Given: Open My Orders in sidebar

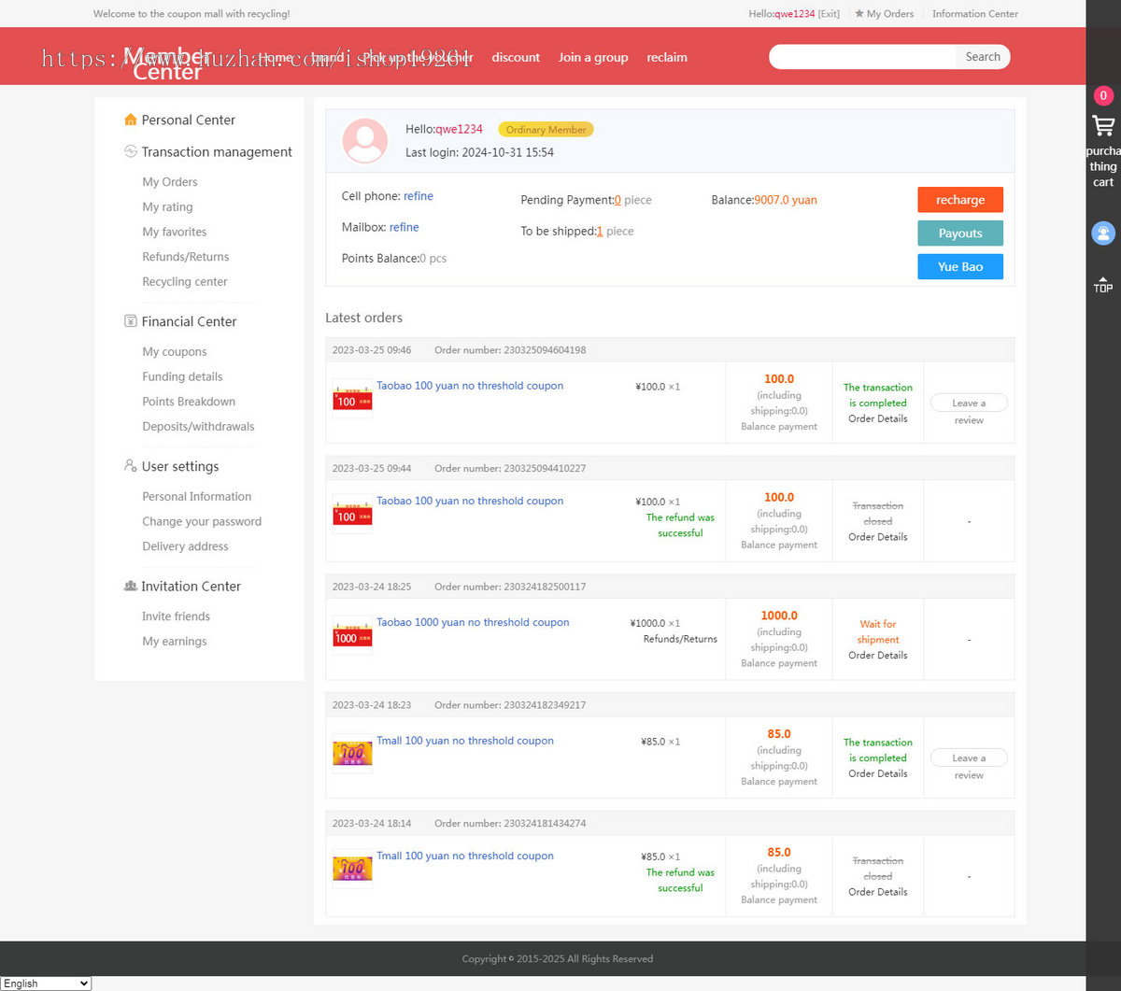Looking at the screenshot, I should (170, 182).
